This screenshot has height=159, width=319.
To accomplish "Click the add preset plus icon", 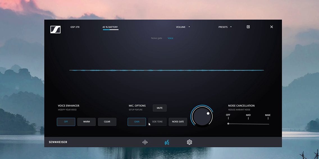I will (248, 27).
